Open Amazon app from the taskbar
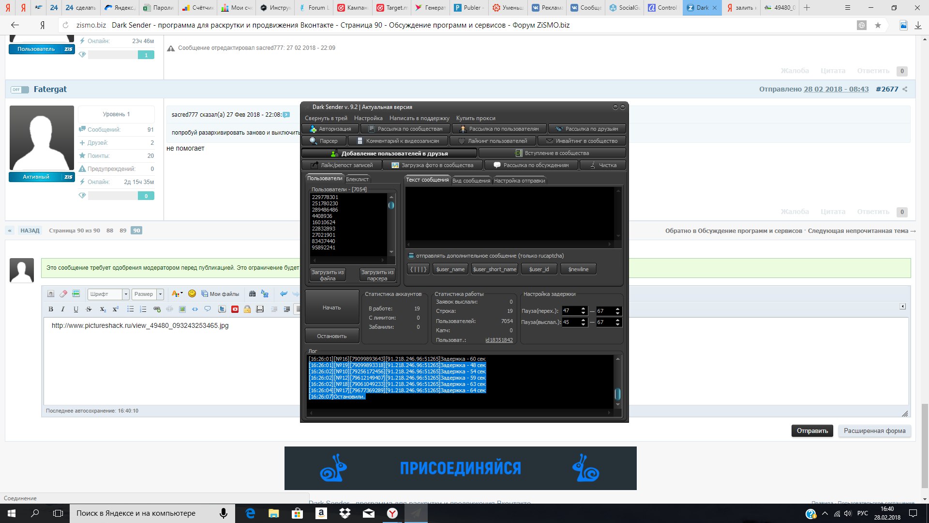 click(x=321, y=513)
